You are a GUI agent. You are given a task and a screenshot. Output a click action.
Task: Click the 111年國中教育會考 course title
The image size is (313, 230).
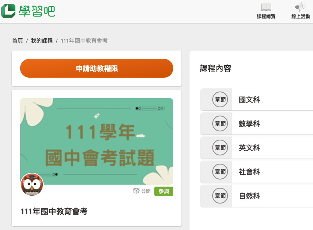54,211
